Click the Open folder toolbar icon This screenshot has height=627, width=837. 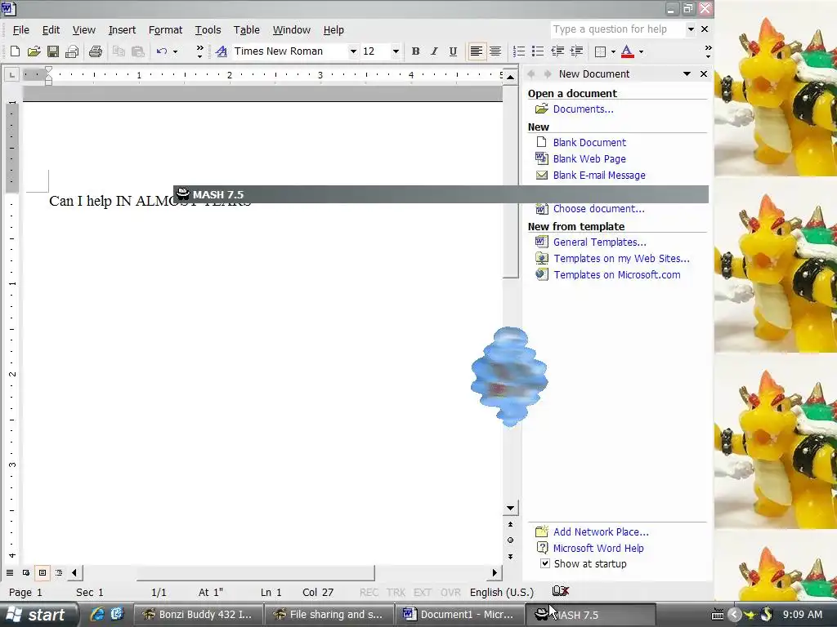click(x=34, y=51)
